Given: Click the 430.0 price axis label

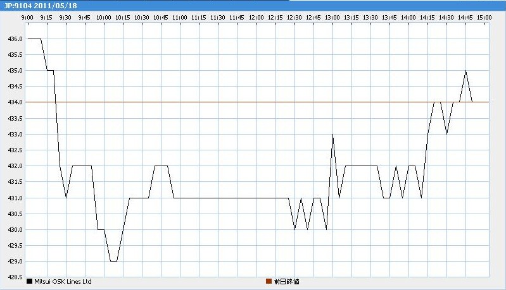Looking at the screenshot, I should (15, 230).
